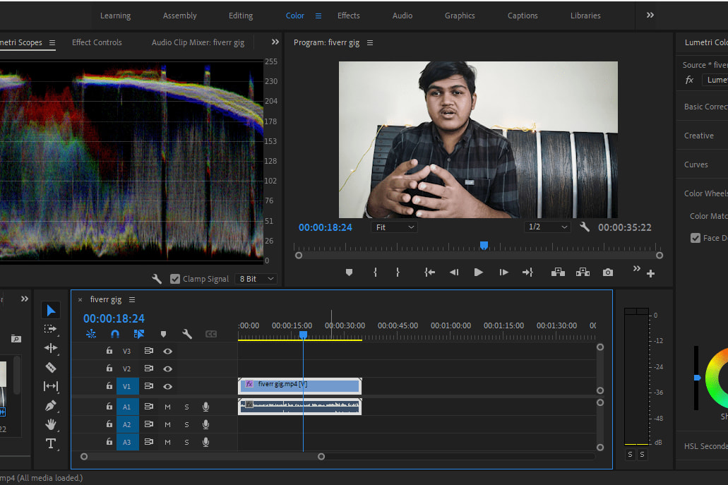Click the Add Marker button in Program monitor
Screen dimensions: 728x485
(349, 273)
